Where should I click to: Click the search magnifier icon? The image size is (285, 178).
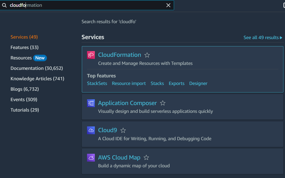pyautogui.click(x=4, y=5)
